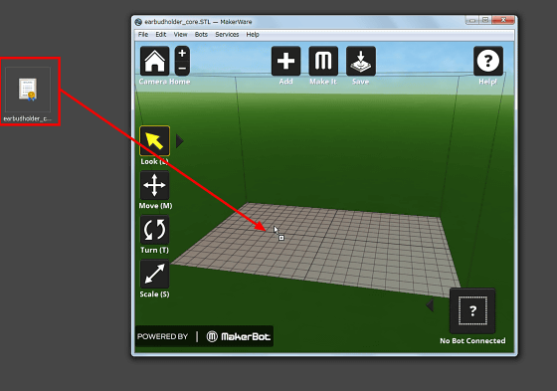Viewport: 557px width, 391px height.
Task: Select the Scale tool
Action: (x=154, y=274)
